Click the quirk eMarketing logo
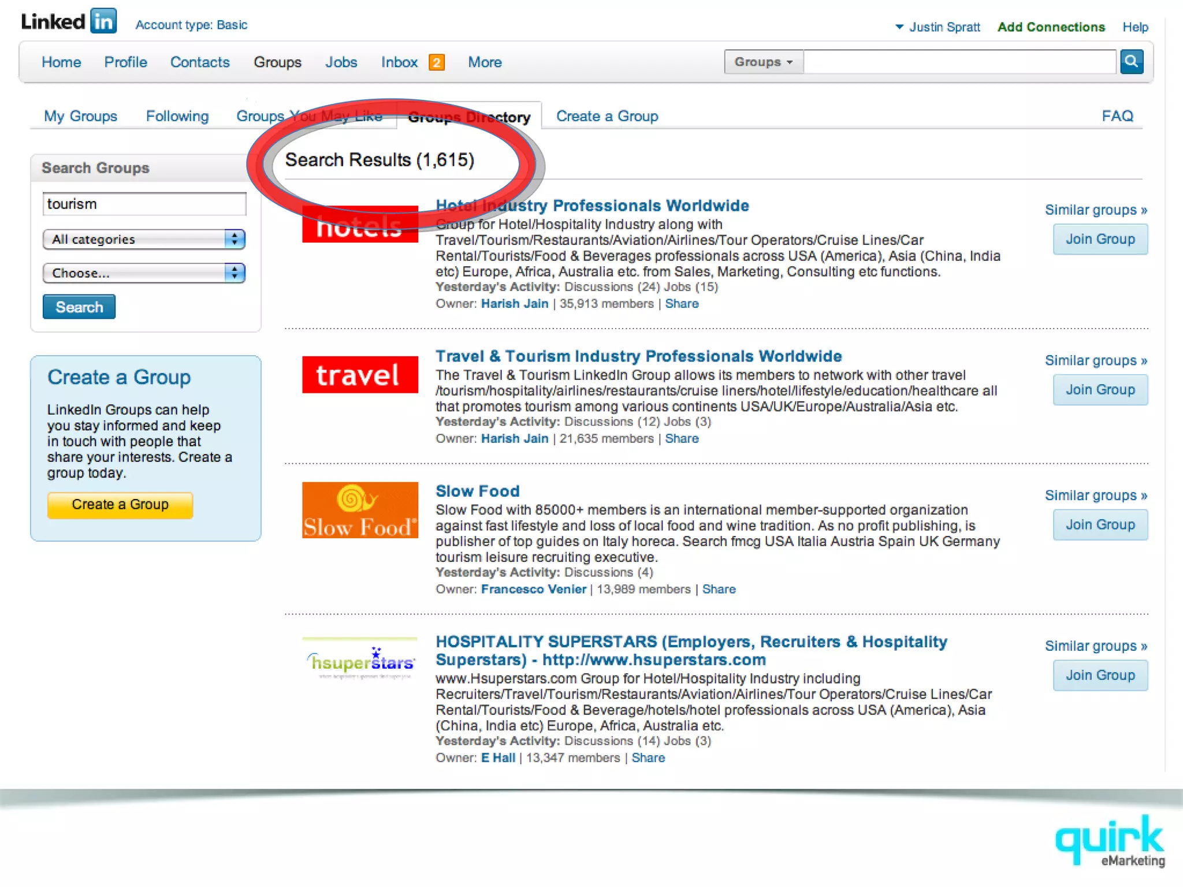1183x887 pixels. (1110, 840)
